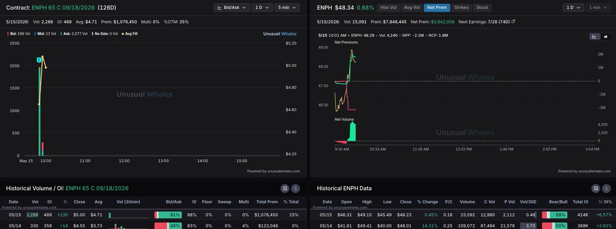This screenshot has height=229, width=616.
Task: Switch ENPH chart to line chart view
Action: click(594, 36)
